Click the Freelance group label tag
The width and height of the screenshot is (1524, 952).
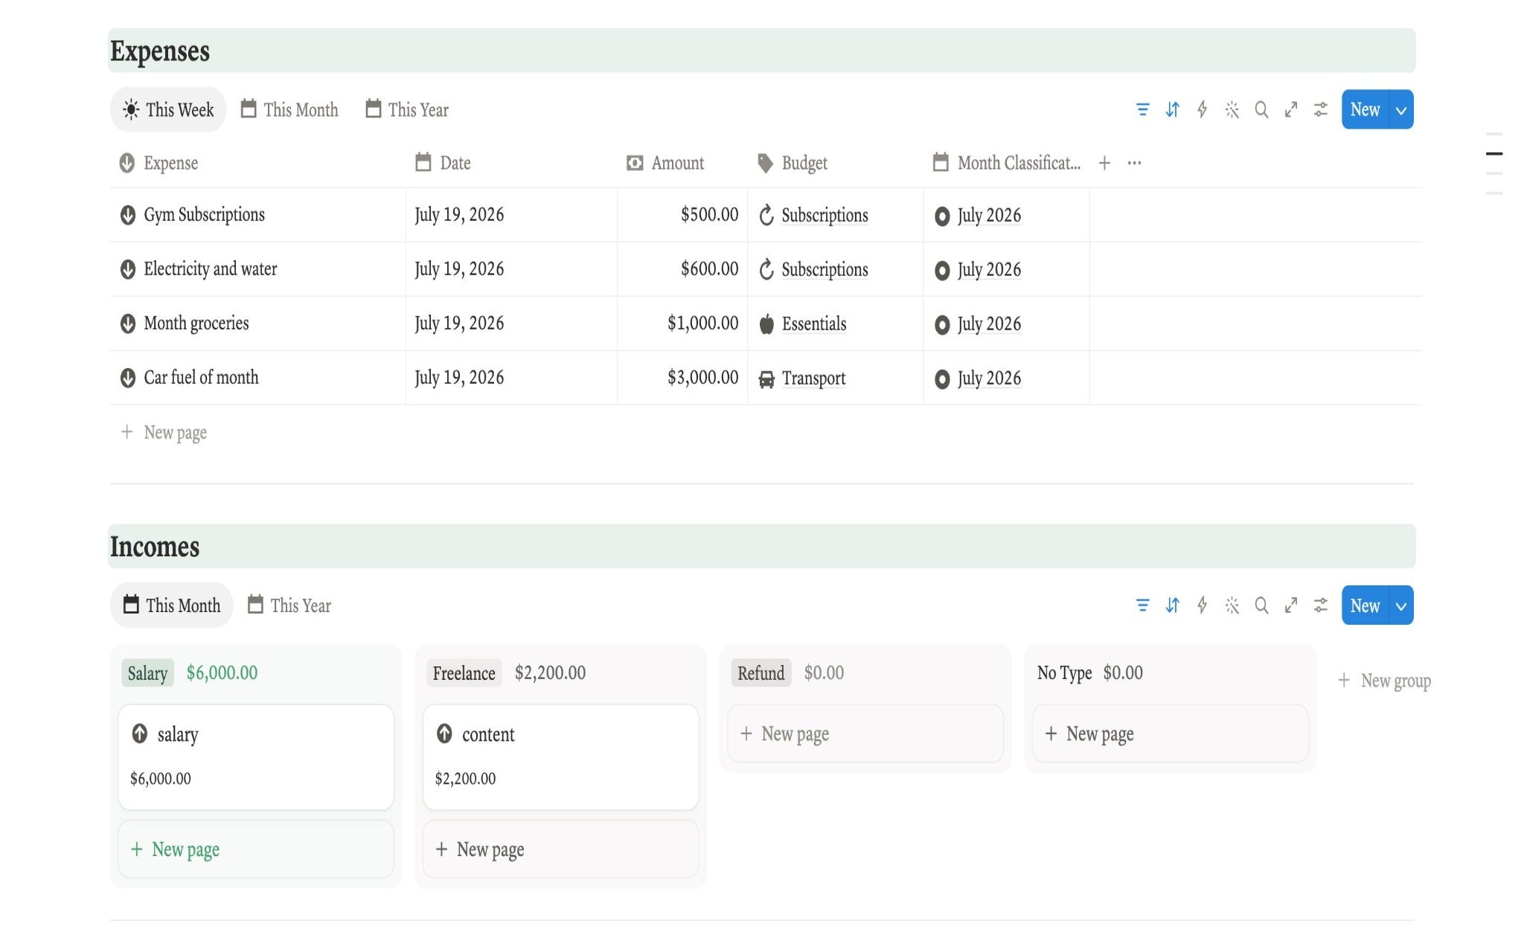pyautogui.click(x=464, y=673)
